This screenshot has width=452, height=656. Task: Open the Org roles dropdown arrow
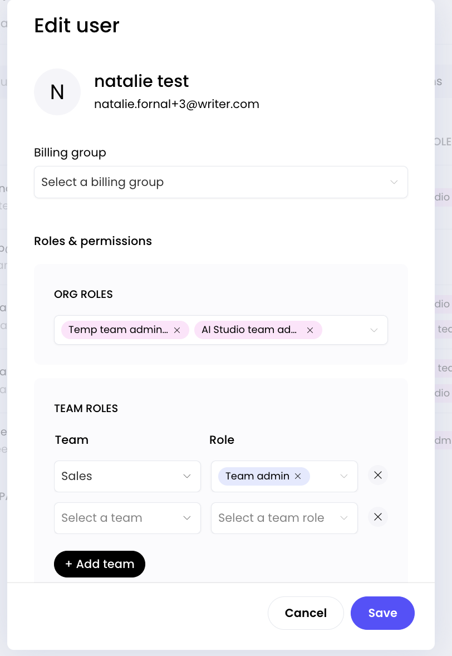374,330
